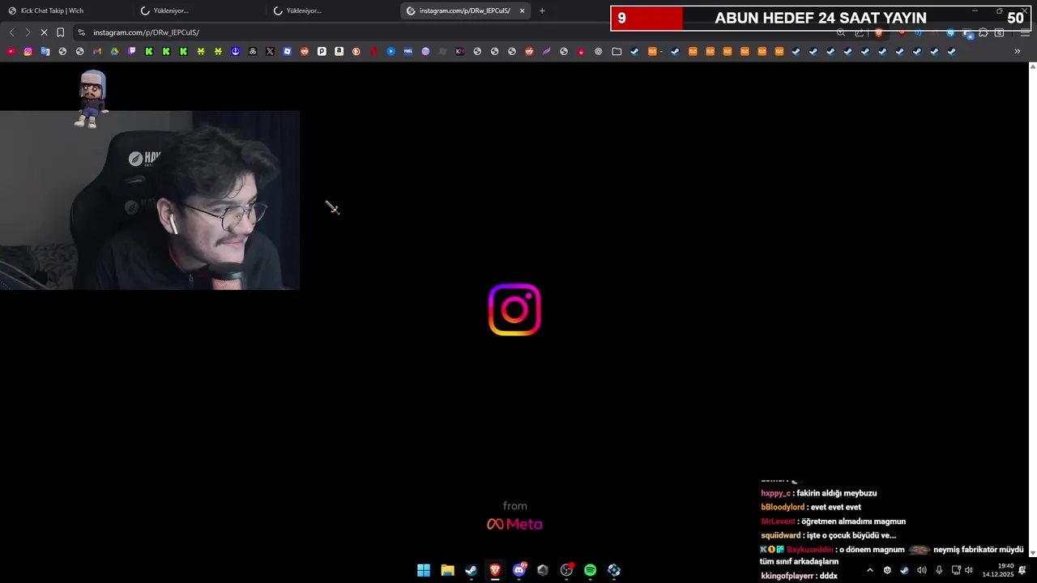
Task: Open File Explorer from the taskbar
Action: pos(447,570)
